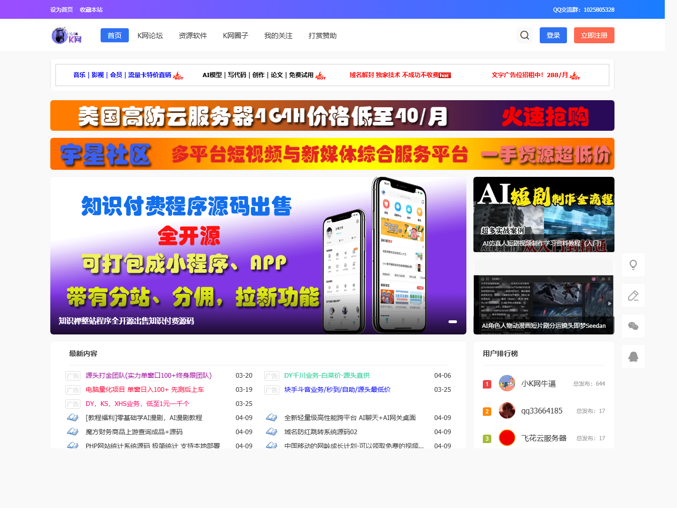Click the pencil publish icon in right sidebar

(x=633, y=295)
